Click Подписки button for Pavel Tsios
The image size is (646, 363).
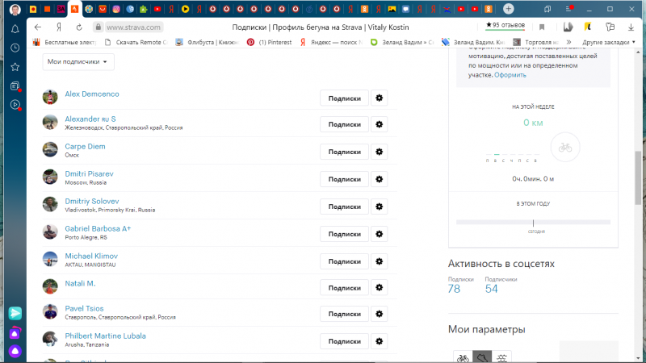tap(345, 314)
